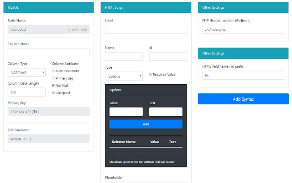Click the HTML field name prefix input
The height and width of the screenshot is (183, 292).
[x=243, y=75]
